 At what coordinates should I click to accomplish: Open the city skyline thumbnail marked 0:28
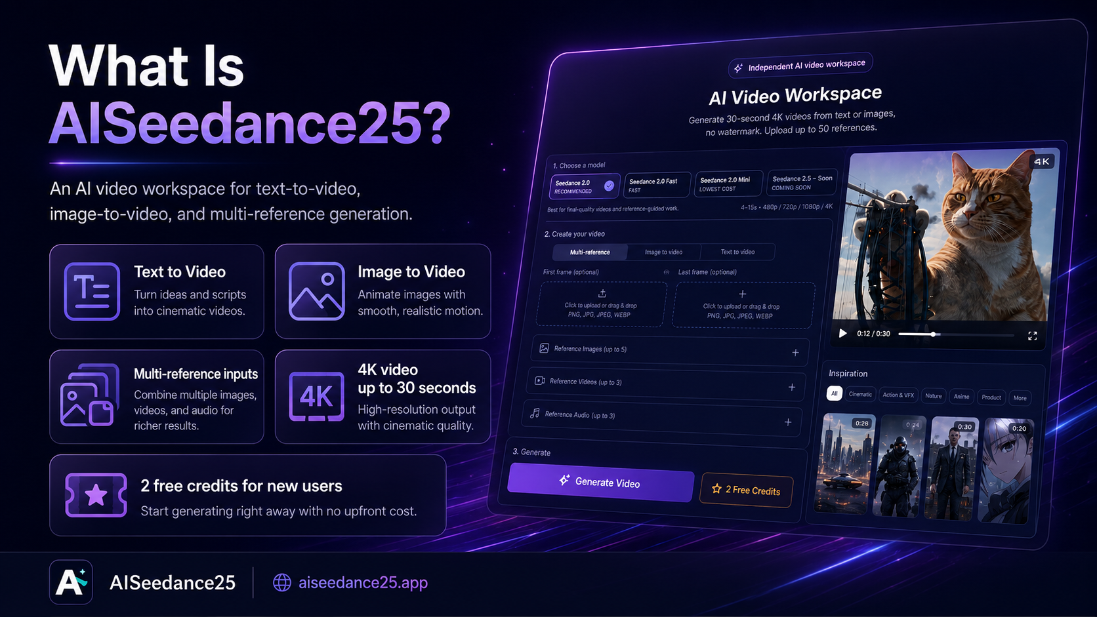[846, 463]
